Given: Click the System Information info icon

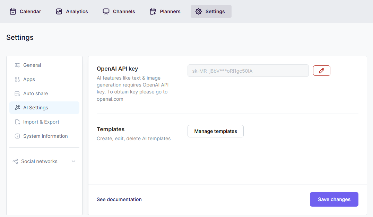Looking at the screenshot, I should [x=17, y=136].
